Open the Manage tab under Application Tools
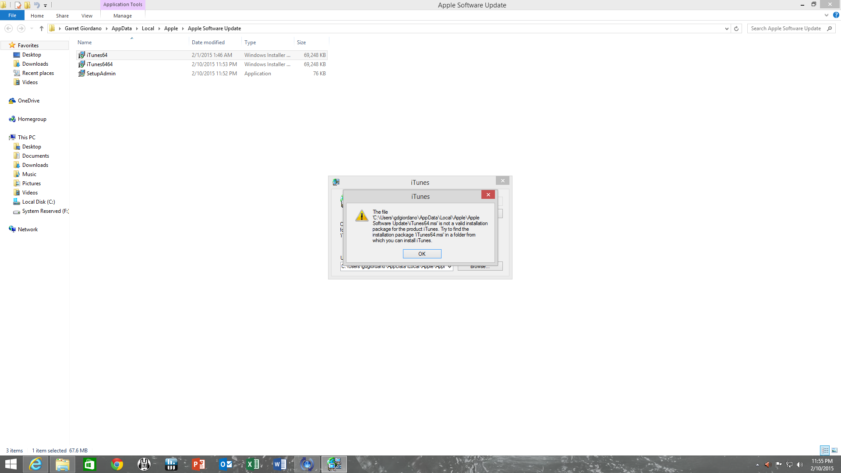 pyautogui.click(x=122, y=16)
